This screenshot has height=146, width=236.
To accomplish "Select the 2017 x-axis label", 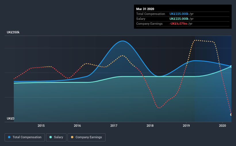I will pos(114,126).
